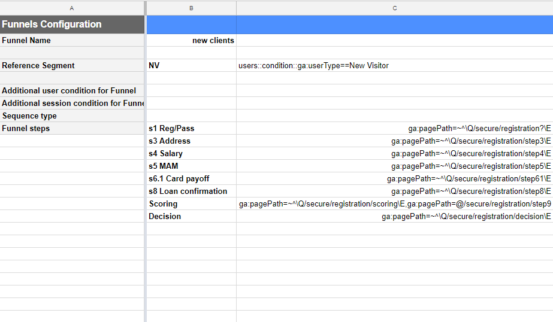Click the 'NV' segment cell
The height and width of the screenshot is (322, 553).
(x=191, y=65)
